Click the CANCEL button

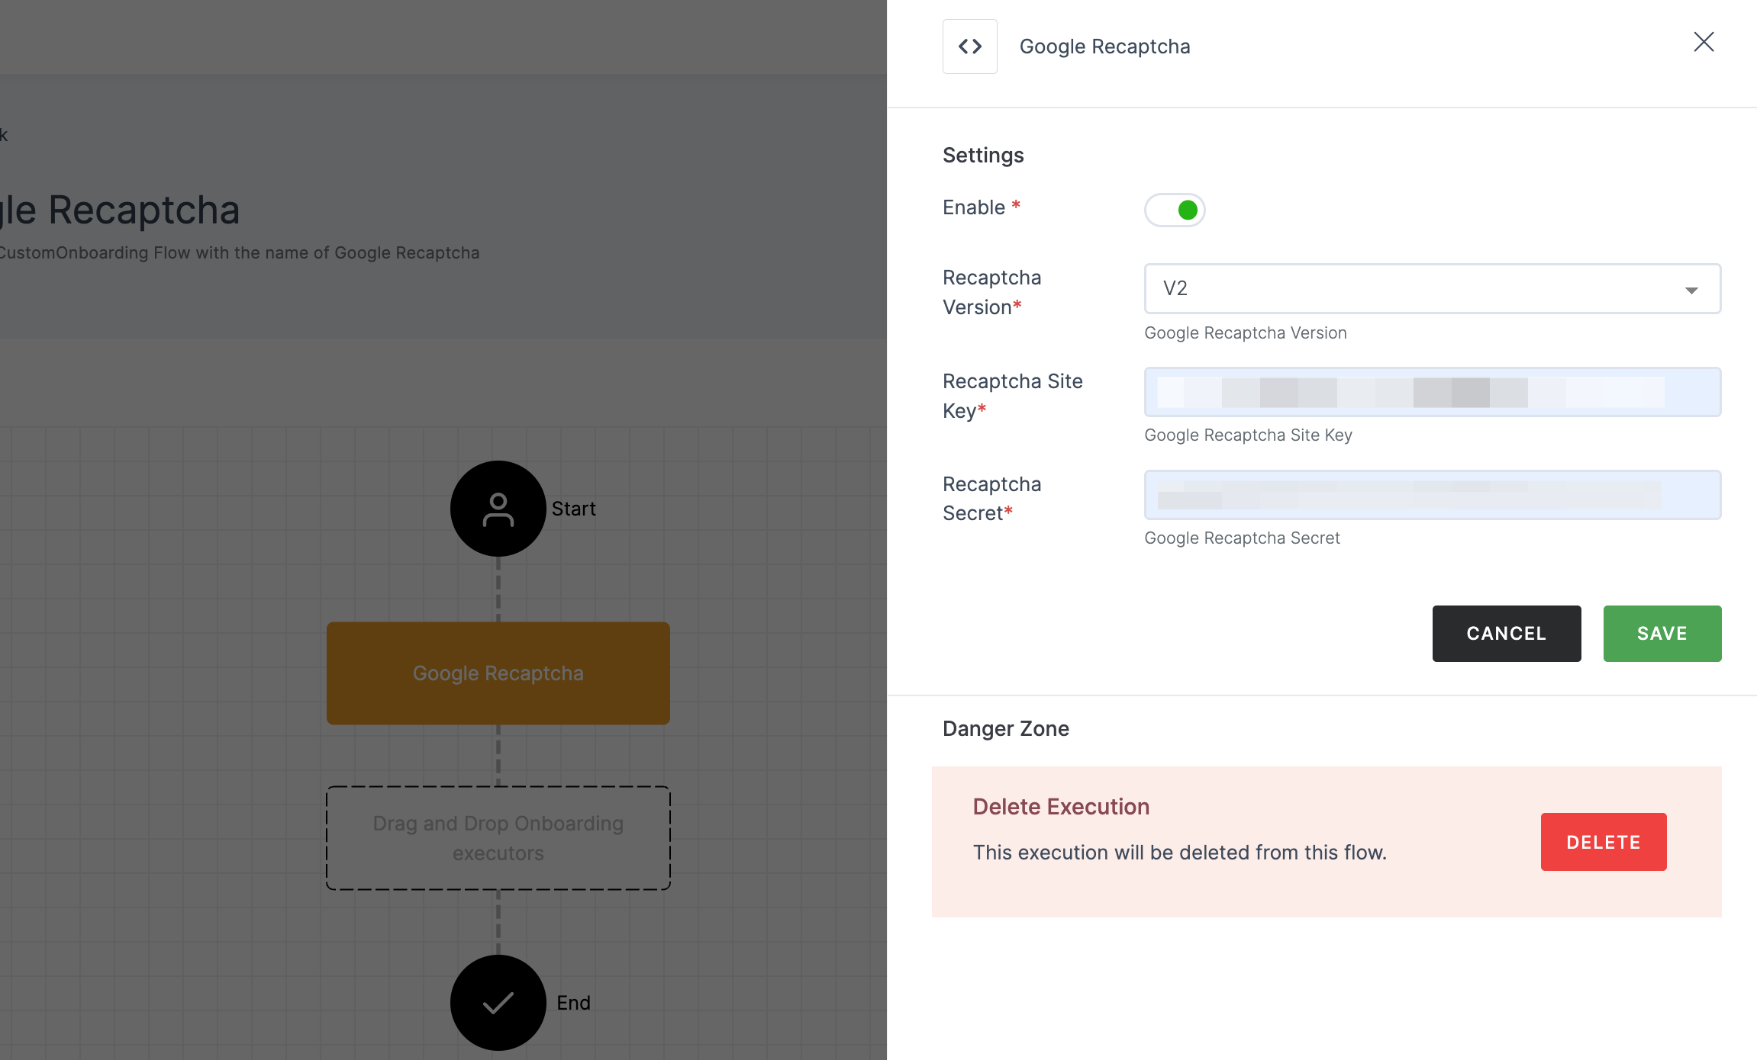pyautogui.click(x=1507, y=634)
